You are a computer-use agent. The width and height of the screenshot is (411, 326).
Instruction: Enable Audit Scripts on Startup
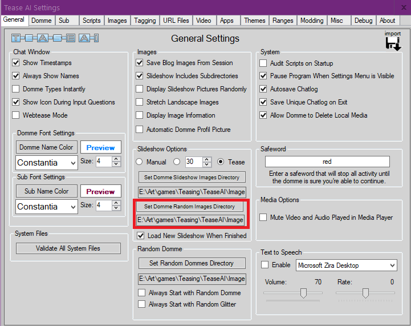[x=263, y=63]
